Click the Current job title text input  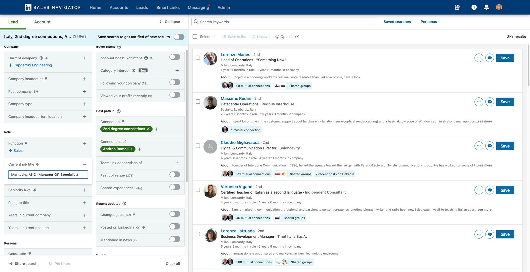tap(48, 175)
